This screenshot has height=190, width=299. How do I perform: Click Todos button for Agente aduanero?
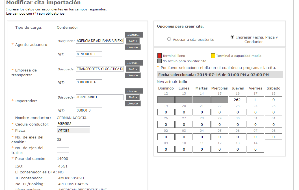tap(133, 41)
